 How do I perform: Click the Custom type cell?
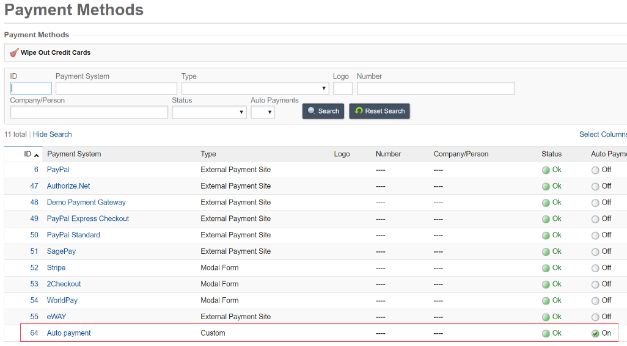click(213, 333)
